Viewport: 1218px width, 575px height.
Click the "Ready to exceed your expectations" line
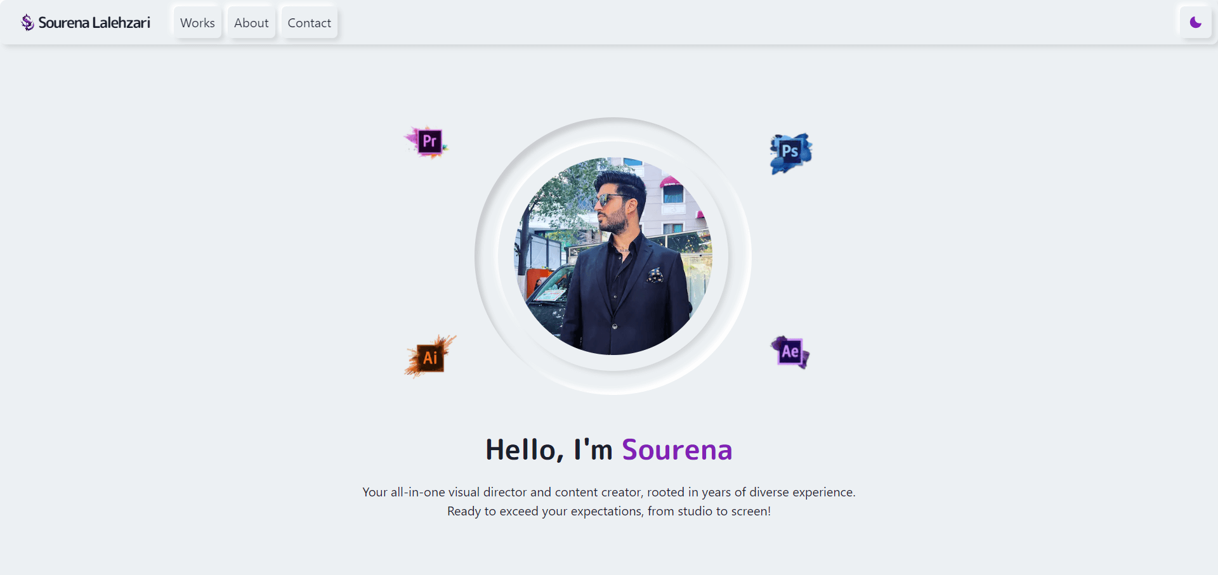click(608, 511)
